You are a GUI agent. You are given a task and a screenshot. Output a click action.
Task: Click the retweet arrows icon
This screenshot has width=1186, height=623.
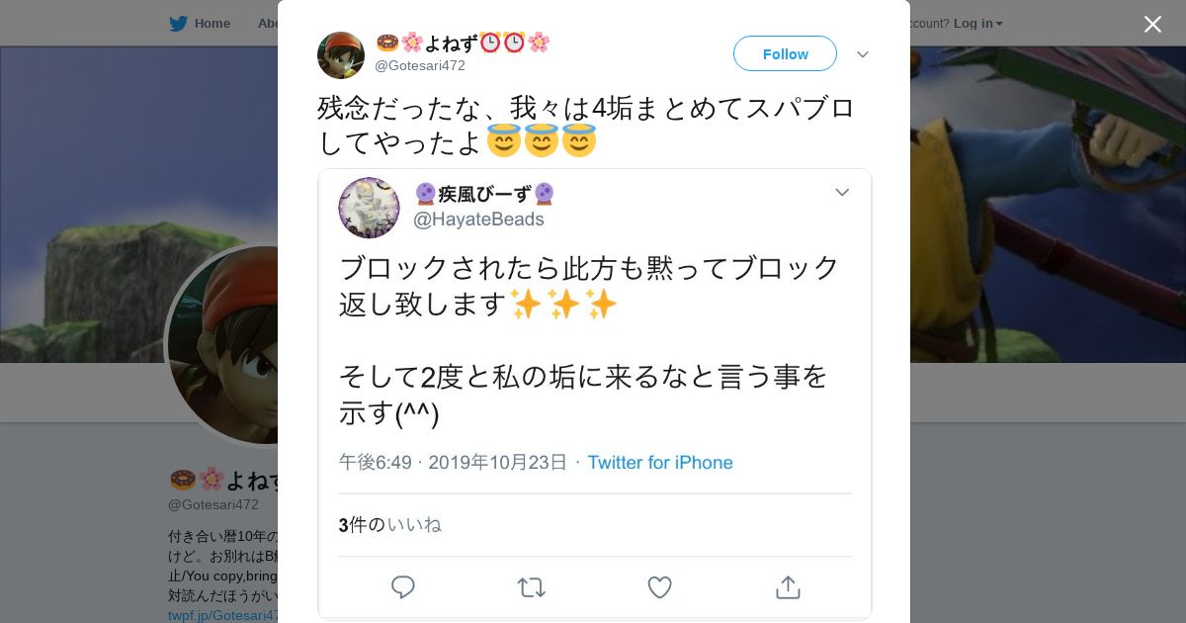coord(531,587)
